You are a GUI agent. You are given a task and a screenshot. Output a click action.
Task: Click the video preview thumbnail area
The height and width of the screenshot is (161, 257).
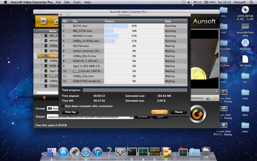[205, 59]
